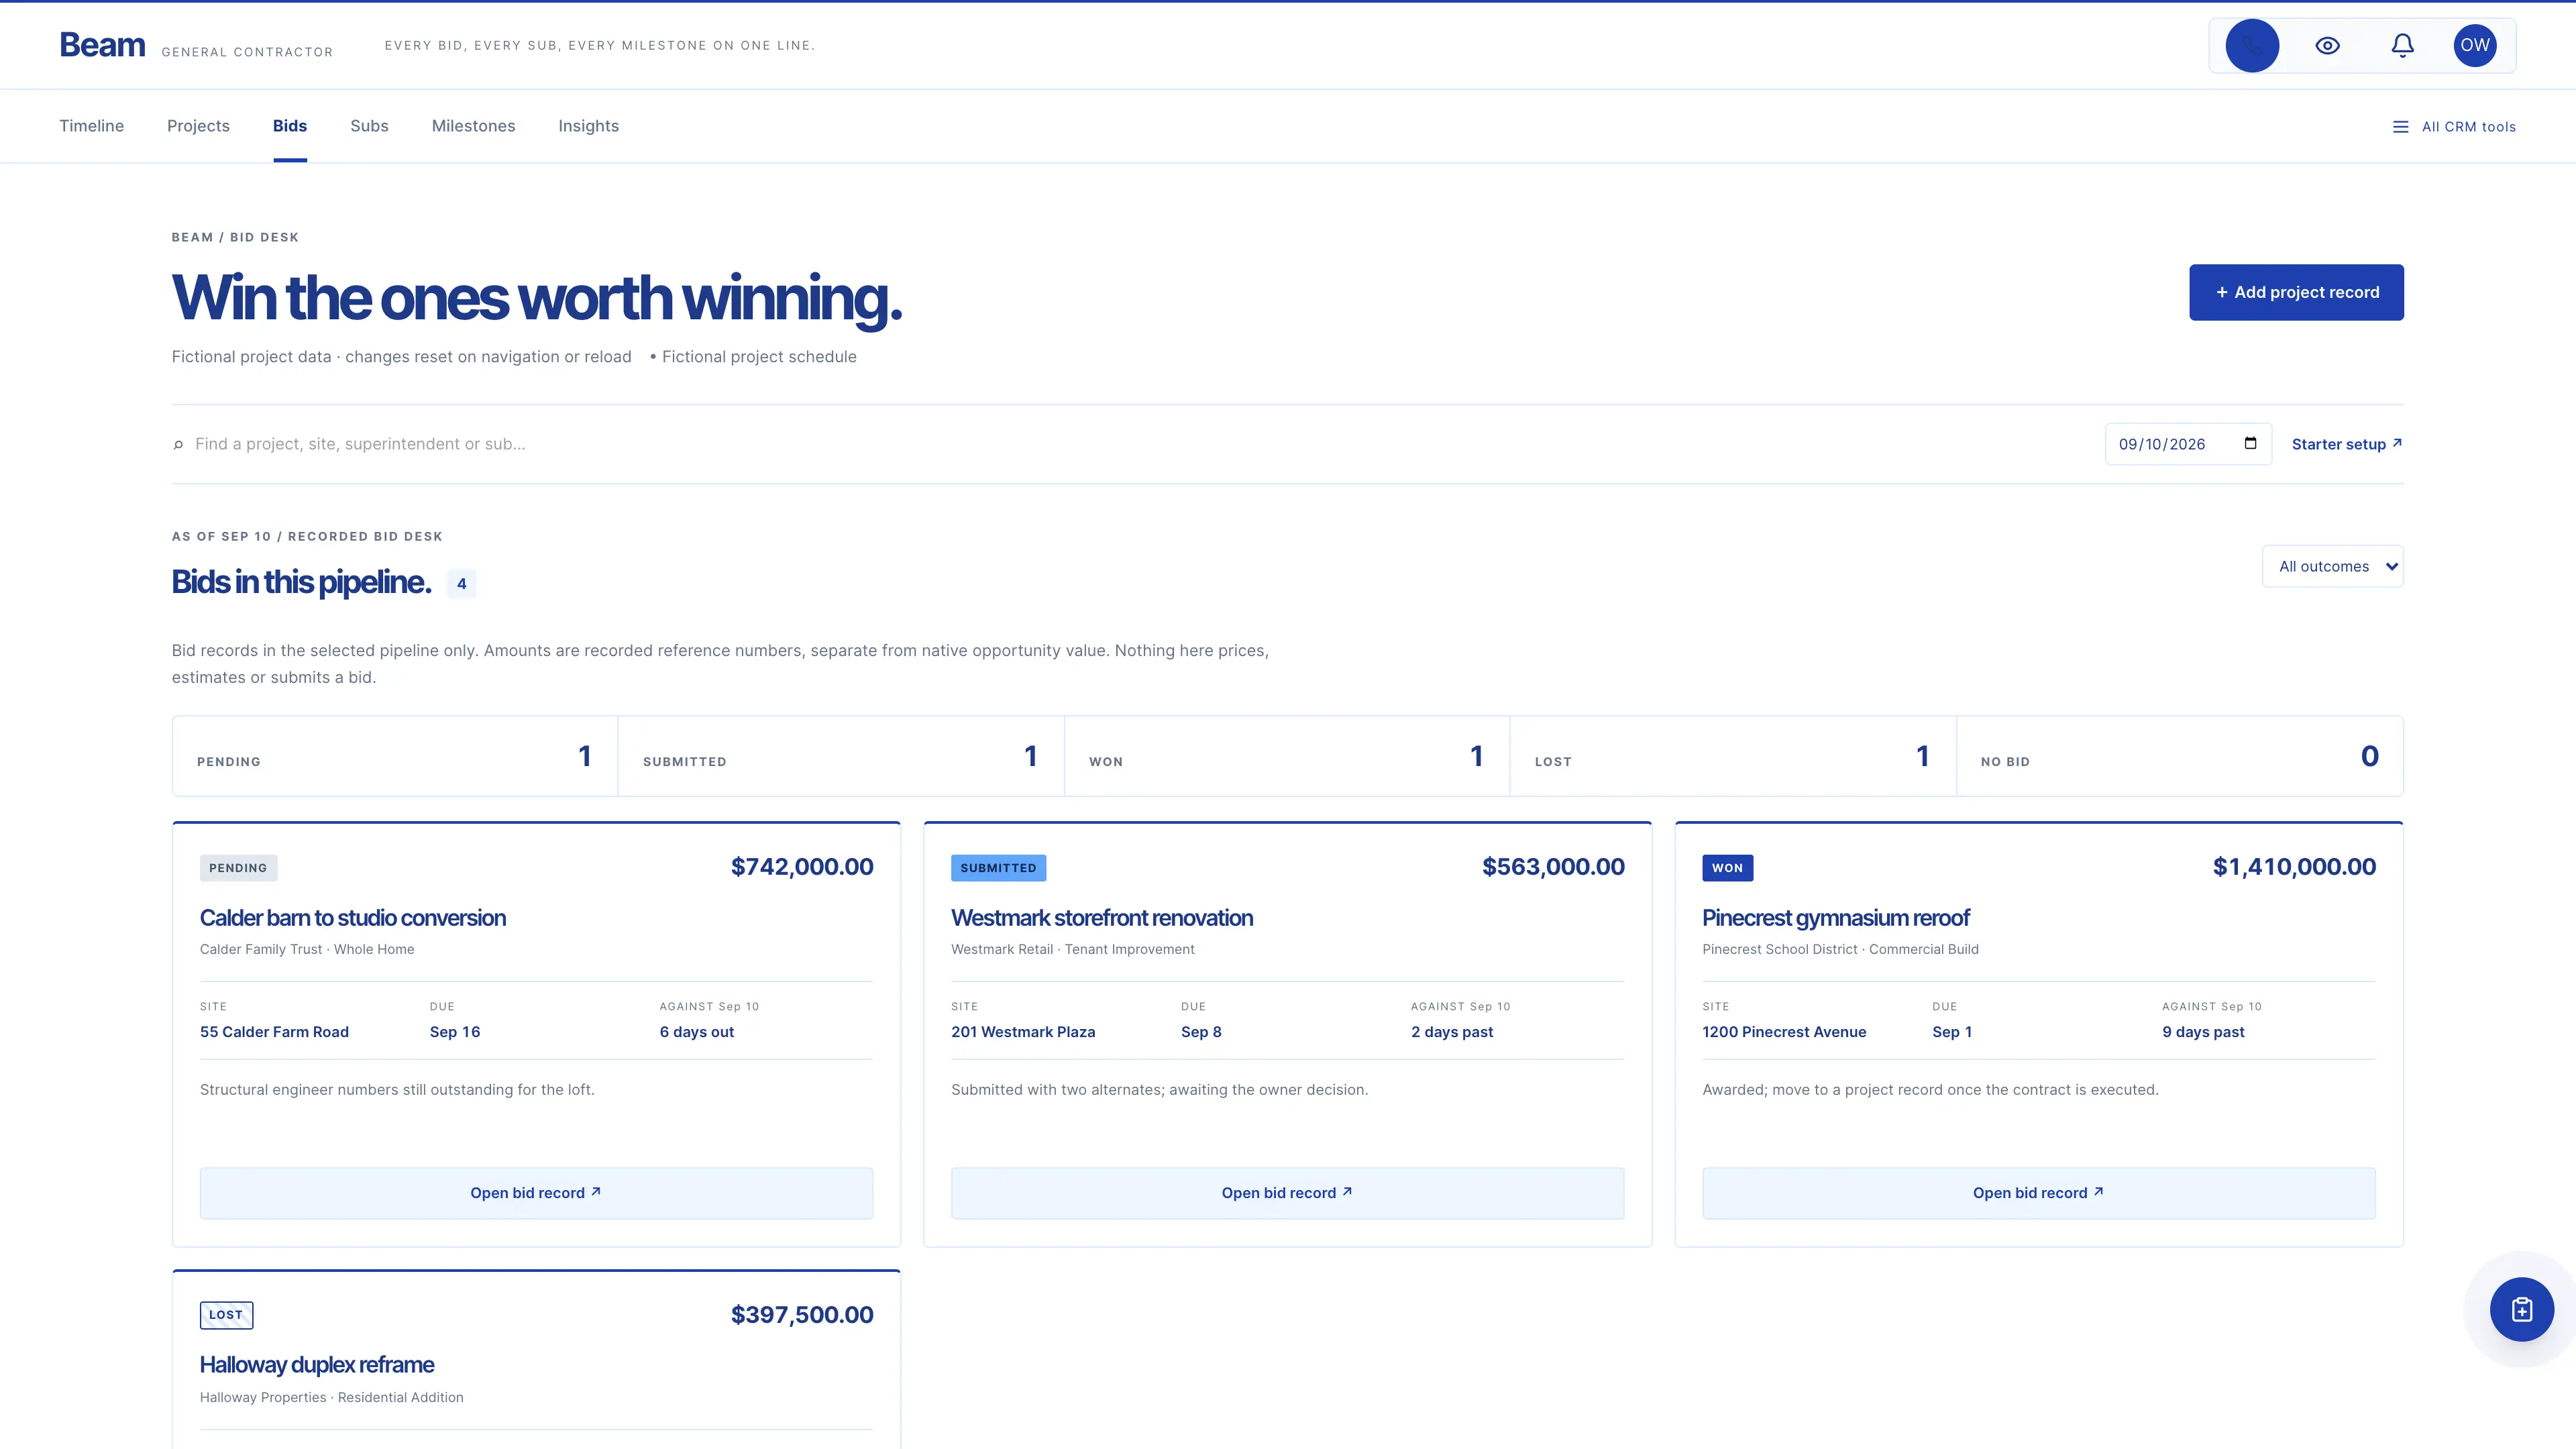The height and width of the screenshot is (1449, 2576).
Task: Go to the Timeline tab
Action: coord(91,126)
